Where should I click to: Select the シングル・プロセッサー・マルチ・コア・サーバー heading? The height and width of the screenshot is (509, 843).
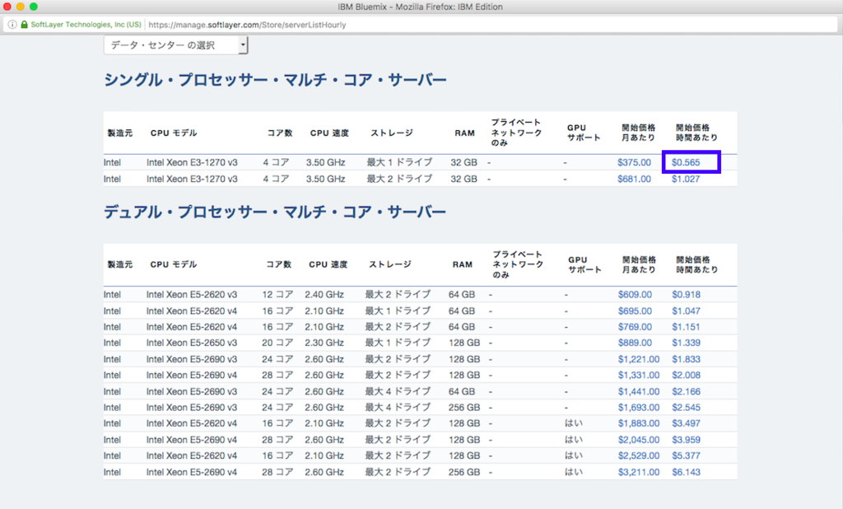[x=275, y=80]
